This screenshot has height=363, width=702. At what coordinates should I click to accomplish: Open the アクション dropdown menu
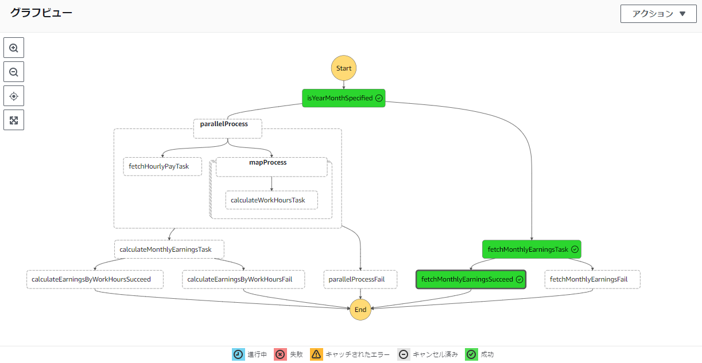[658, 14]
